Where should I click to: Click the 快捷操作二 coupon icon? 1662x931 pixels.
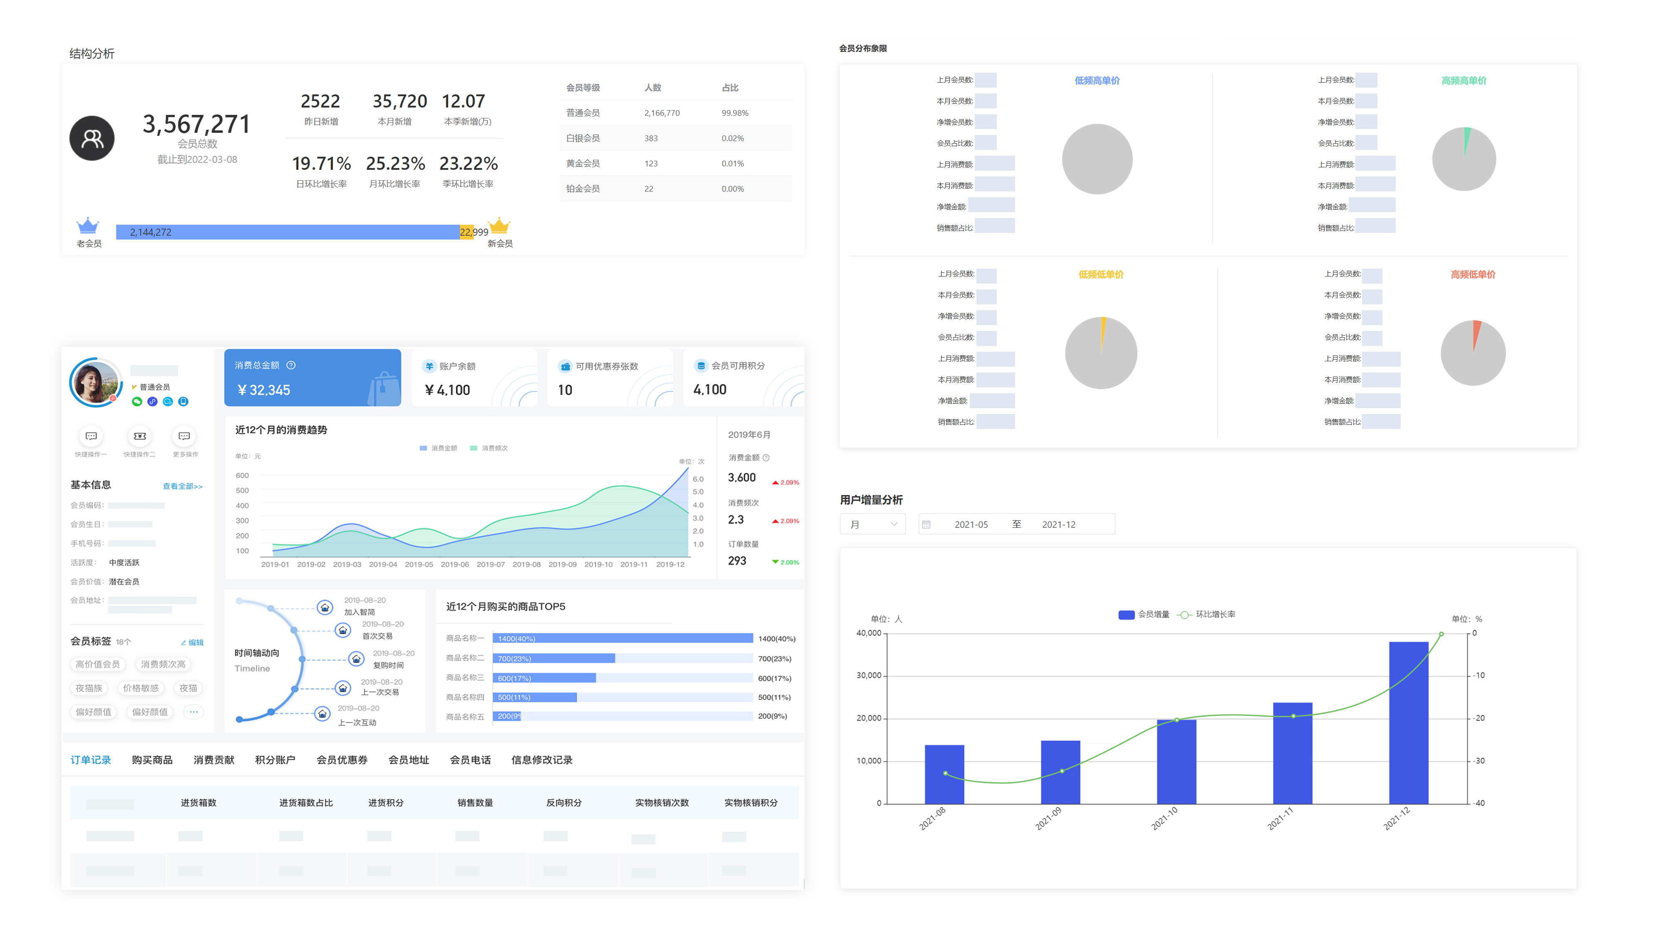139,436
